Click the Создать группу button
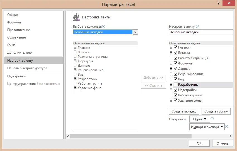The height and width of the screenshot is (151, 237). pos(216,111)
